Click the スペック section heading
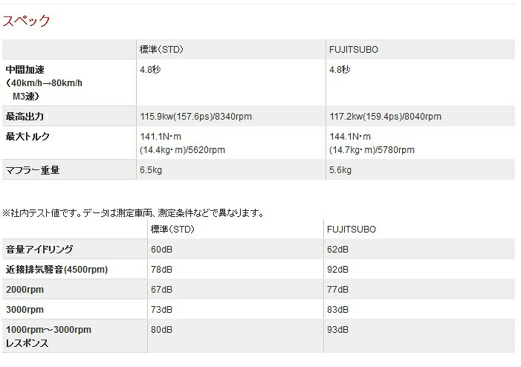The image size is (521, 367). [27, 21]
